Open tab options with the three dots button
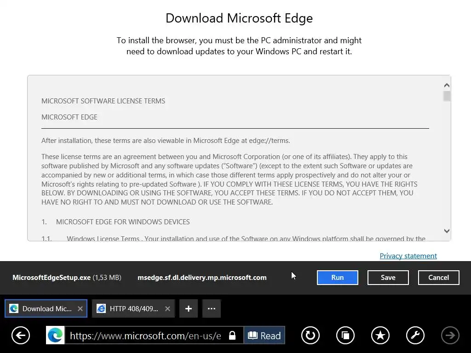This screenshot has height=353, width=471. [x=212, y=308]
